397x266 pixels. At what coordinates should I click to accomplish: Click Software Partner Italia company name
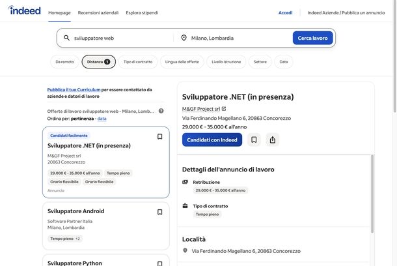(70, 221)
